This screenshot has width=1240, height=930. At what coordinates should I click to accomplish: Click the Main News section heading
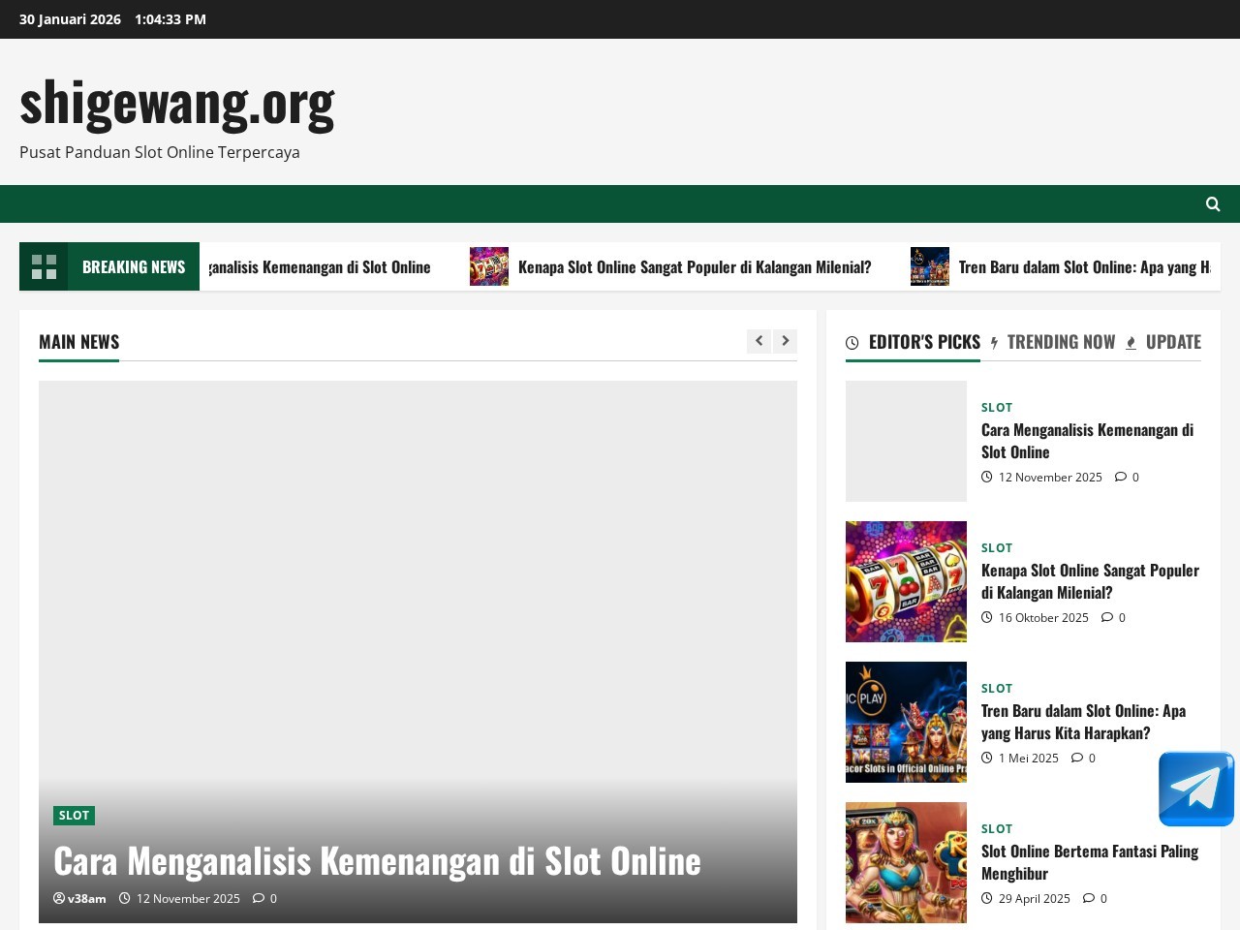(x=79, y=342)
